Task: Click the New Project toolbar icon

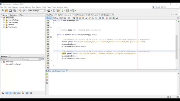Action: click(x=7, y=11)
